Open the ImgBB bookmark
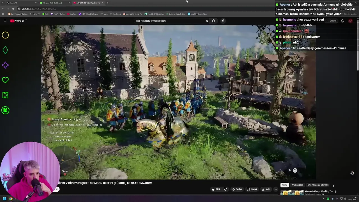The height and width of the screenshot is (202, 359). pyautogui.click(x=197, y=14)
